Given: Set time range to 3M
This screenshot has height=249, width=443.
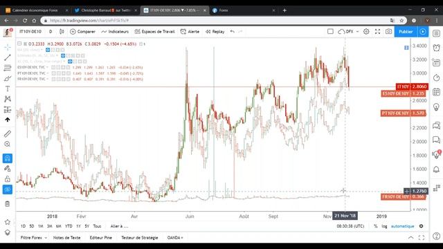Looking at the screenshot, I should click(x=50, y=226).
